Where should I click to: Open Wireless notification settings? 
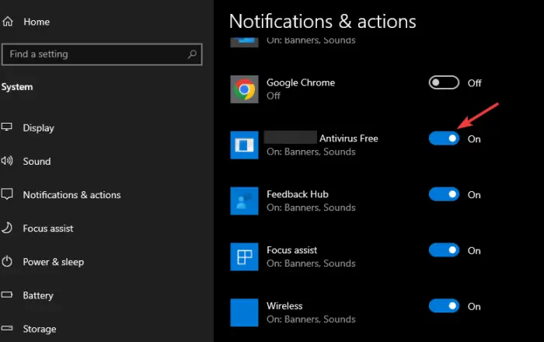[x=284, y=306]
